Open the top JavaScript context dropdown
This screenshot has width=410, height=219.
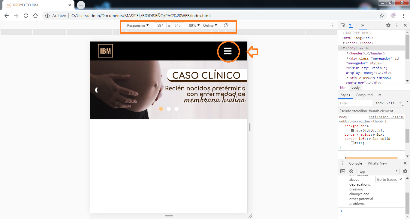click(x=378, y=171)
